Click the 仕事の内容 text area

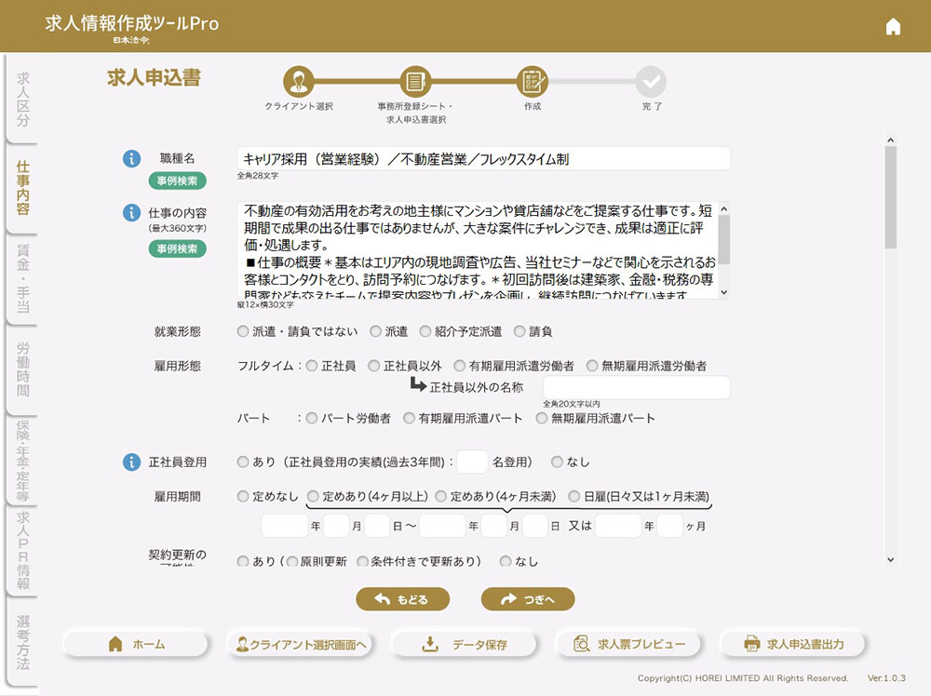[x=483, y=250]
